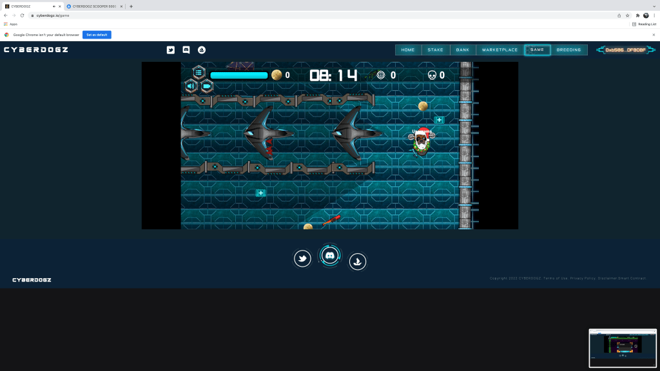Image resolution: width=660 pixels, height=371 pixels.
Task: Click the footer Discord circle icon
Action: click(x=330, y=256)
